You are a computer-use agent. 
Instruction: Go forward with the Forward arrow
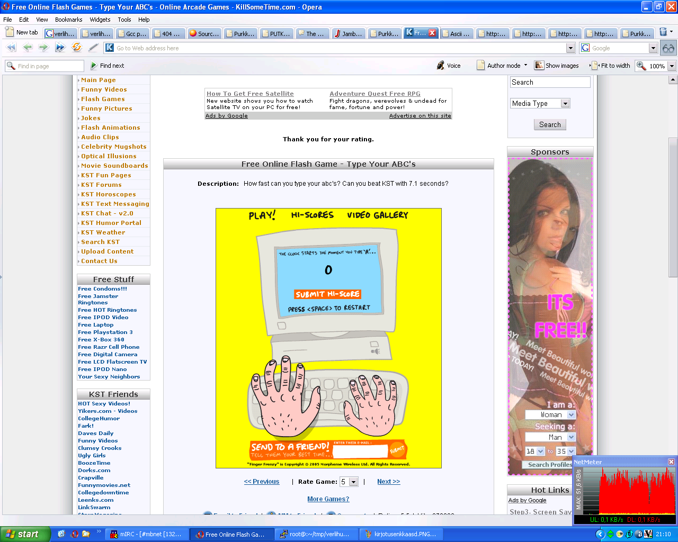coord(43,48)
